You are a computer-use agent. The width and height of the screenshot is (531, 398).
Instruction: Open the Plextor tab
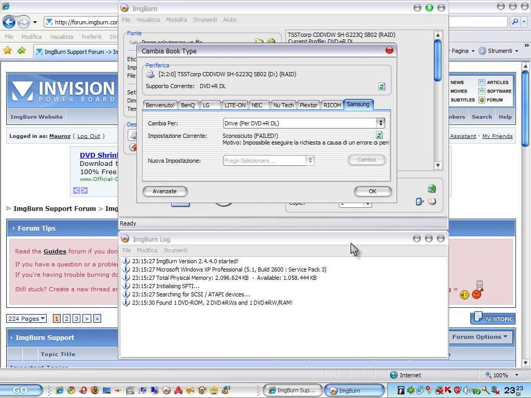tap(309, 105)
